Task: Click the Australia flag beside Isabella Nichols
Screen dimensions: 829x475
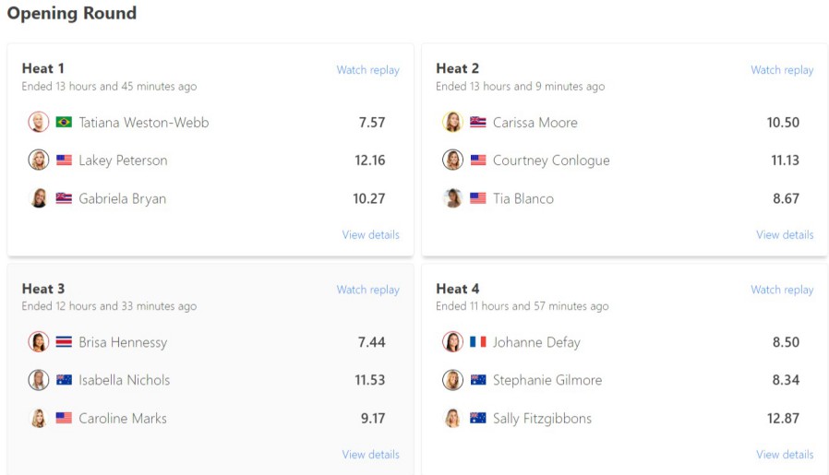Action: point(64,380)
